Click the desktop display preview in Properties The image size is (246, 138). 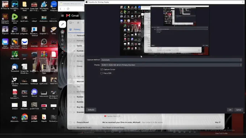[164, 31]
